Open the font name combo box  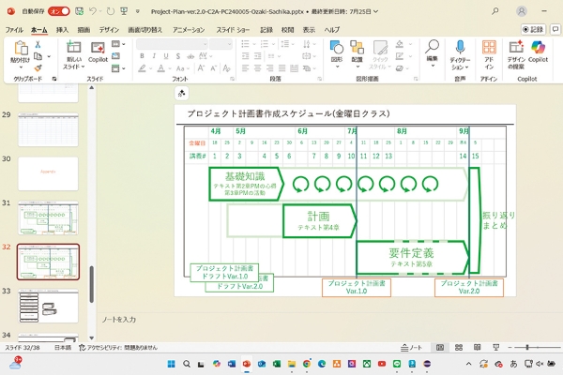coord(170,43)
